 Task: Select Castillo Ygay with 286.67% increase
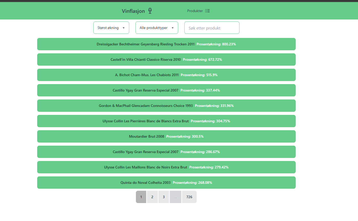(166, 152)
